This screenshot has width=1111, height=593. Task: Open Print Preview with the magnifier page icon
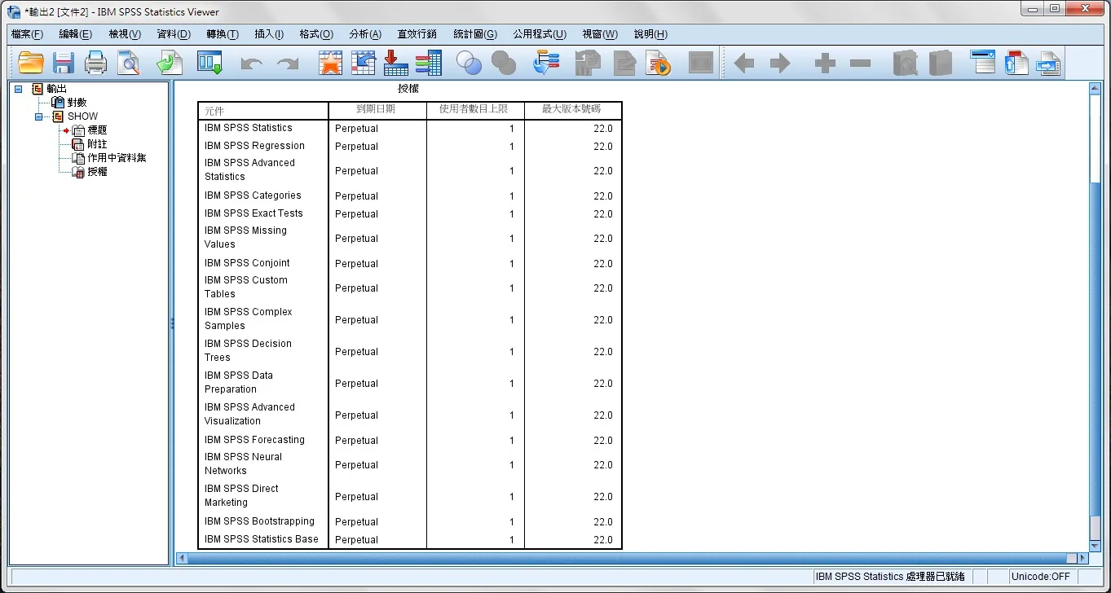click(129, 63)
